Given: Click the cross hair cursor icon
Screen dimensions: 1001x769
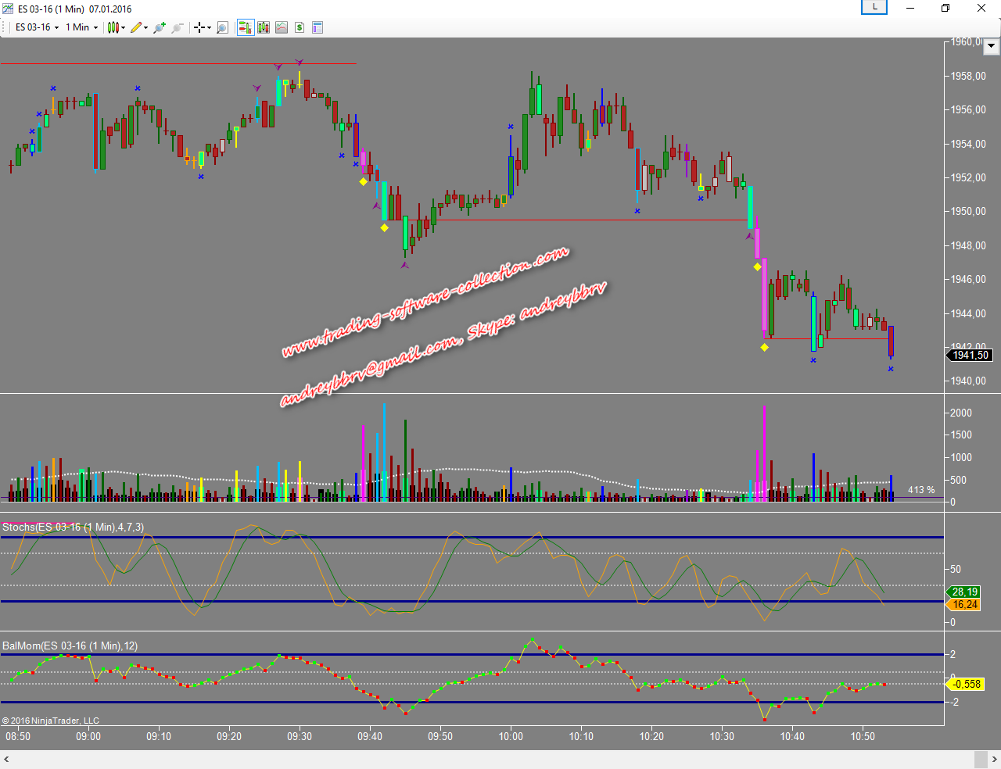Looking at the screenshot, I should tap(200, 27).
